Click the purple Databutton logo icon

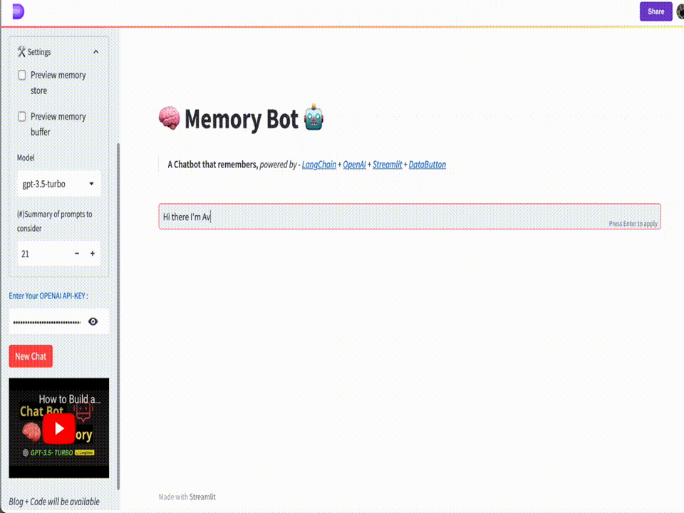tap(18, 11)
